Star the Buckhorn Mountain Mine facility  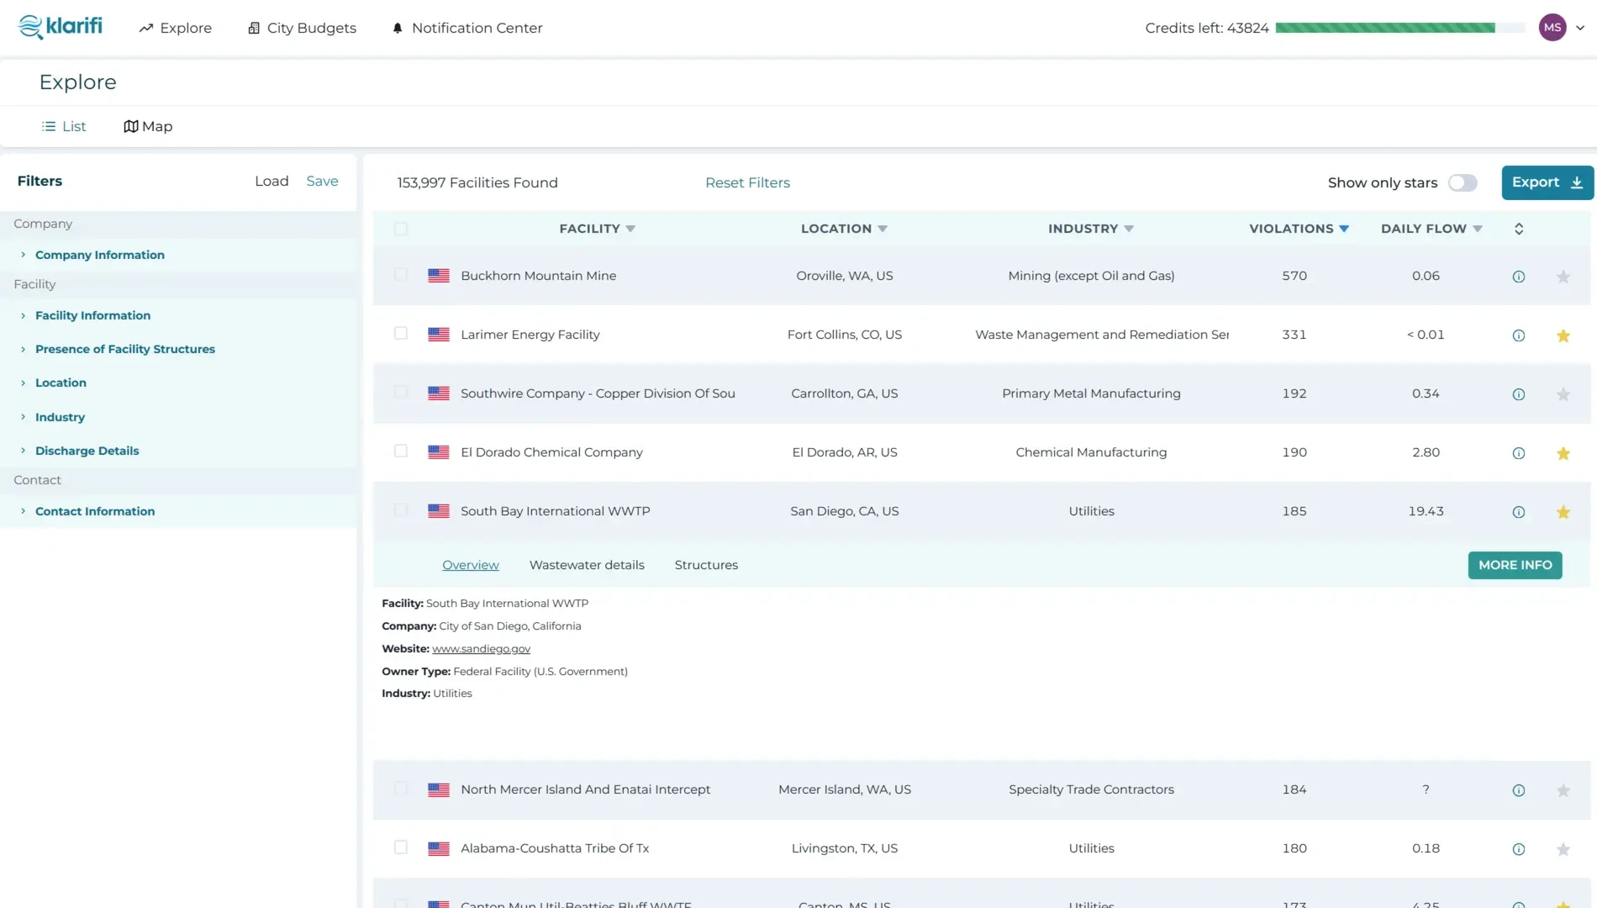[1563, 277]
